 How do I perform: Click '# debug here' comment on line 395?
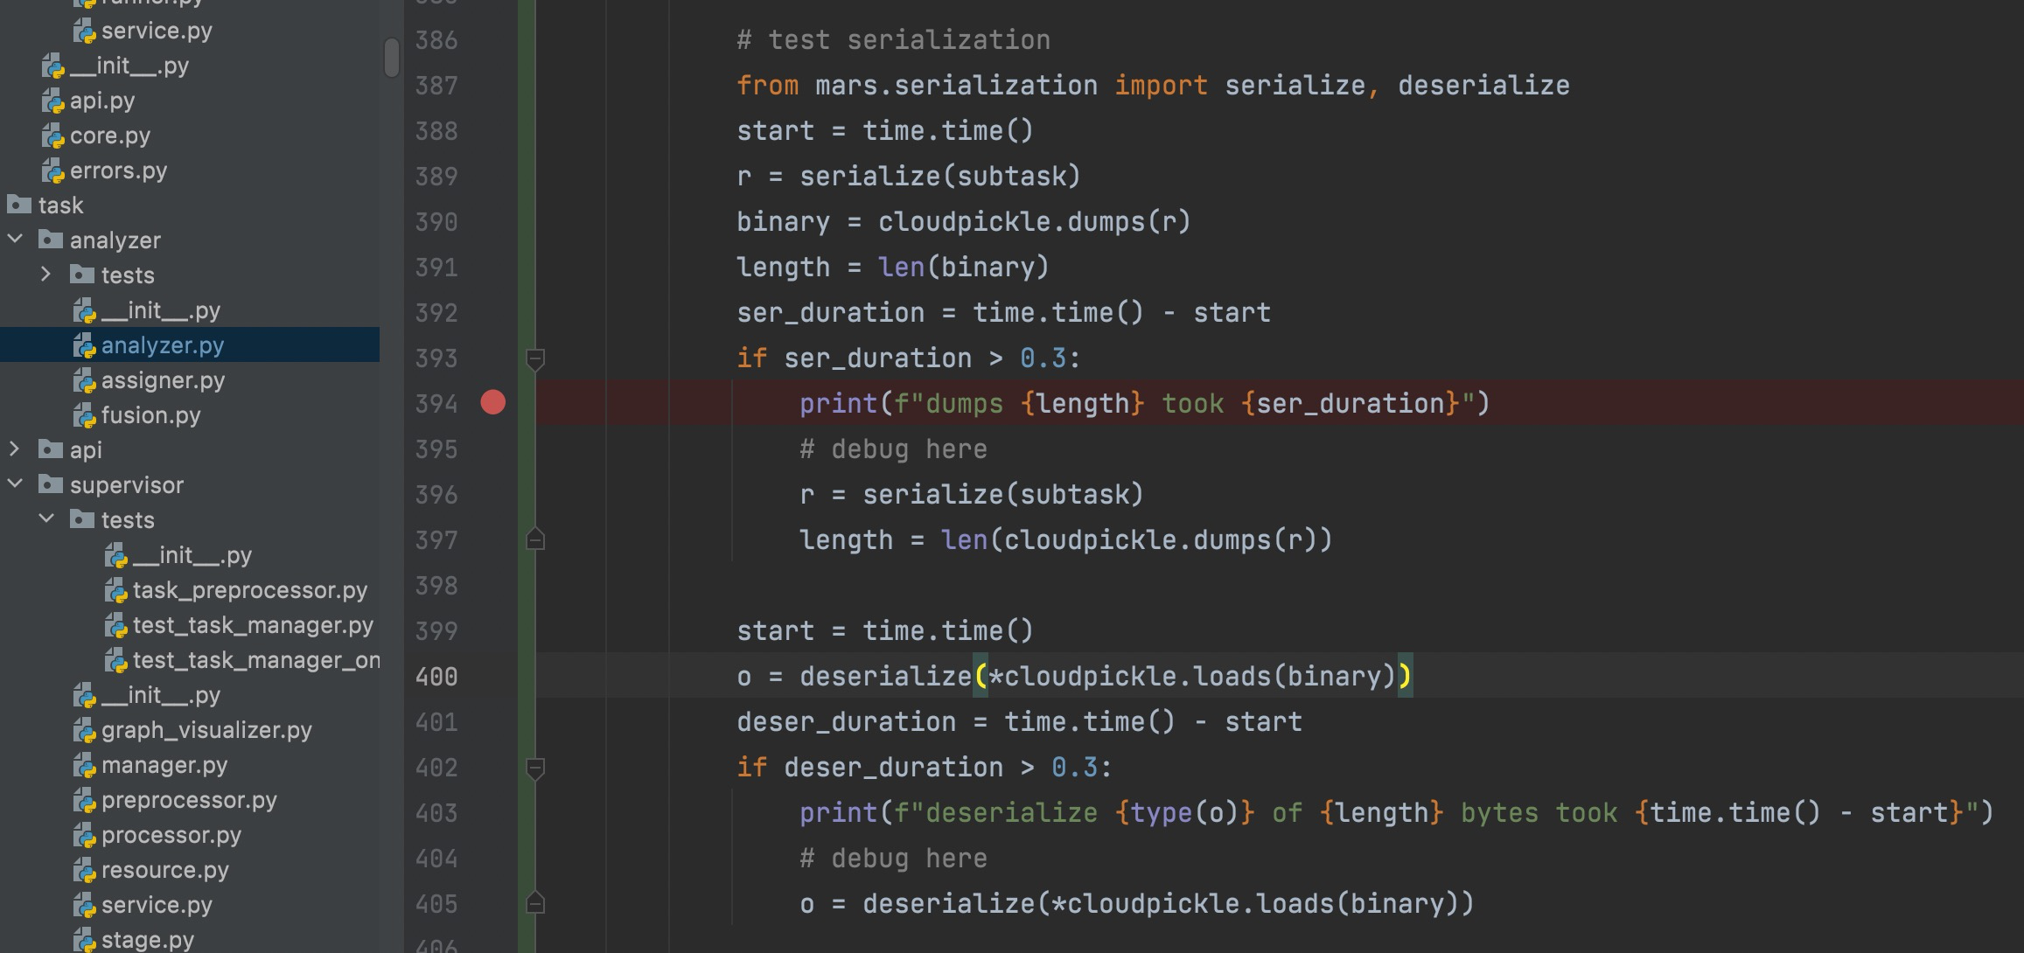[893, 449]
